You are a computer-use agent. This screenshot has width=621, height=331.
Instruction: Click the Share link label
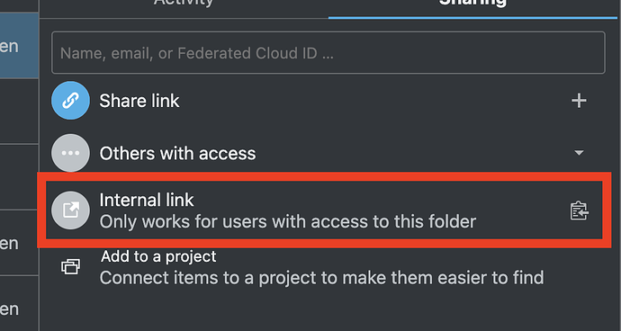pyautogui.click(x=139, y=101)
